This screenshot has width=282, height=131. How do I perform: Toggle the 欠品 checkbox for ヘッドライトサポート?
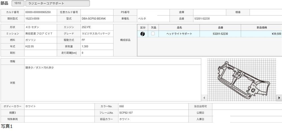click(153, 34)
